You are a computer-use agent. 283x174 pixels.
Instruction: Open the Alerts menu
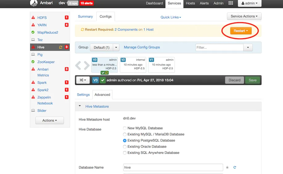pyautogui.click(x=204, y=3)
